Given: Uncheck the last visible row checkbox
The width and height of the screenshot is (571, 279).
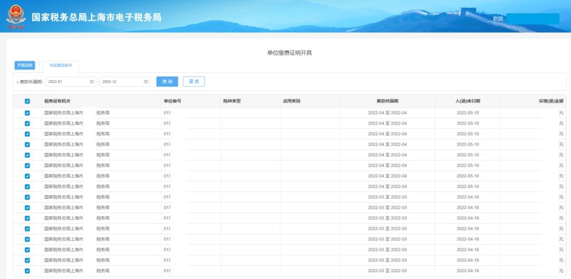Looking at the screenshot, I should click(27, 271).
